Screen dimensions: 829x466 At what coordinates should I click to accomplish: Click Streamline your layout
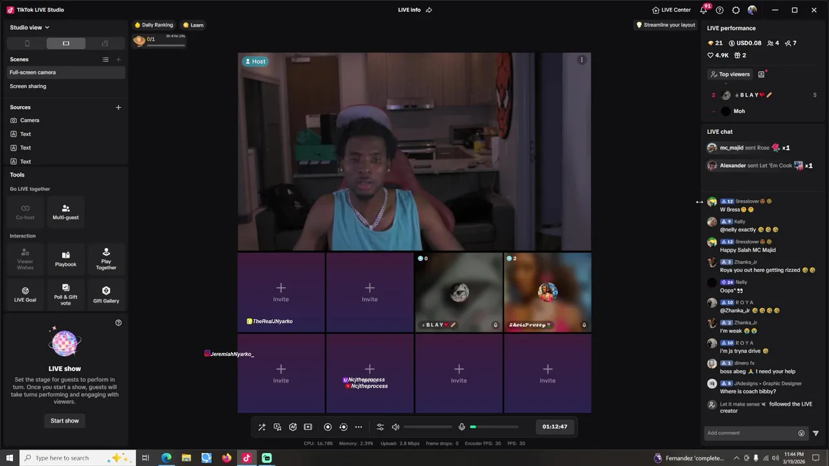pyautogui.click(x=666, y=25)
